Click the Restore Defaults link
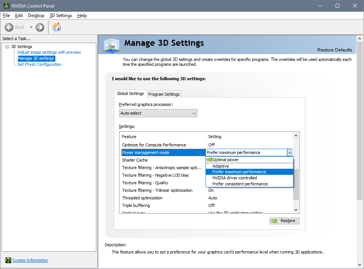The image size is (364, 269). 334,50
